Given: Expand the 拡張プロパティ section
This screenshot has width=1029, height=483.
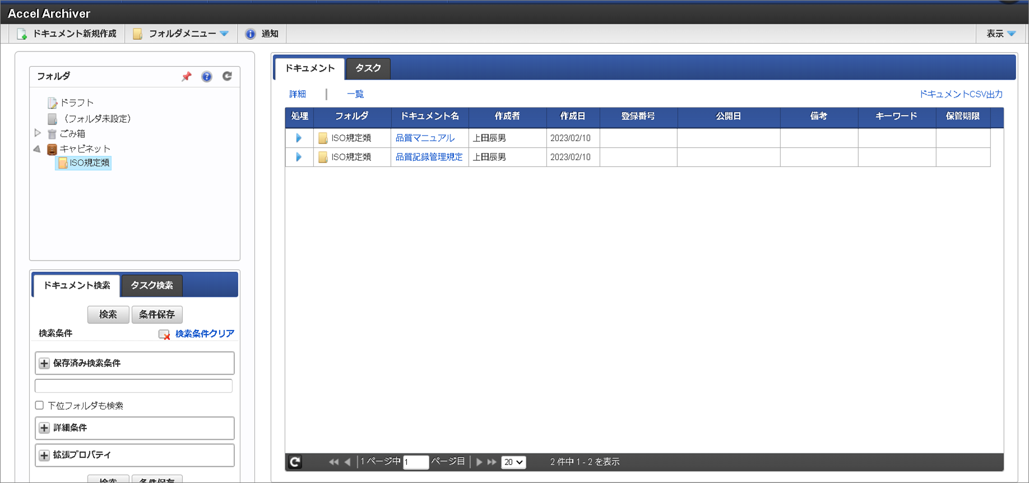Looking at the screenshot, I should click(x=44, y=455).
